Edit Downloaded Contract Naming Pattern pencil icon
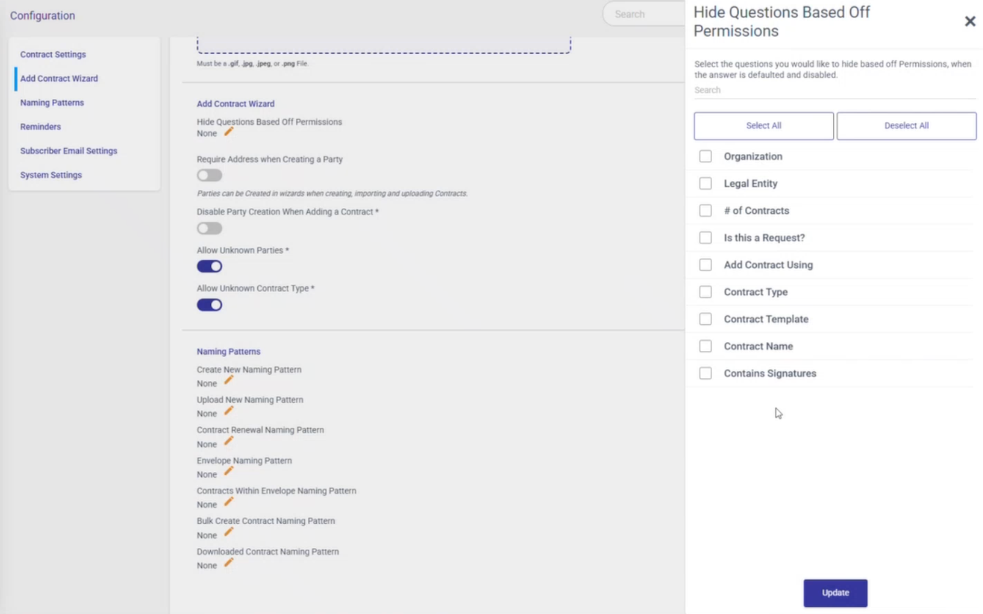 click(228, 562)
